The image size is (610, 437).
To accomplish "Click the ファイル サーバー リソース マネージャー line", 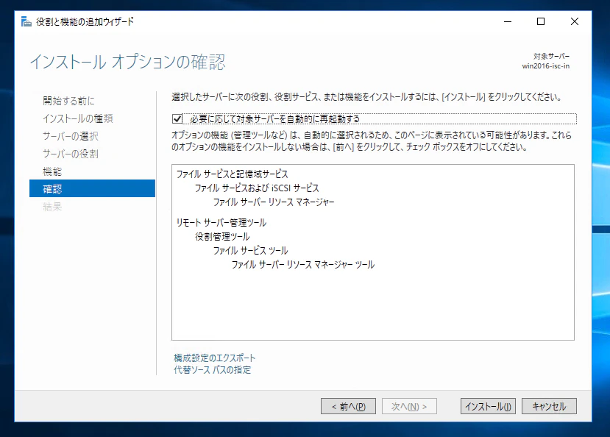I will coord(274,202).
